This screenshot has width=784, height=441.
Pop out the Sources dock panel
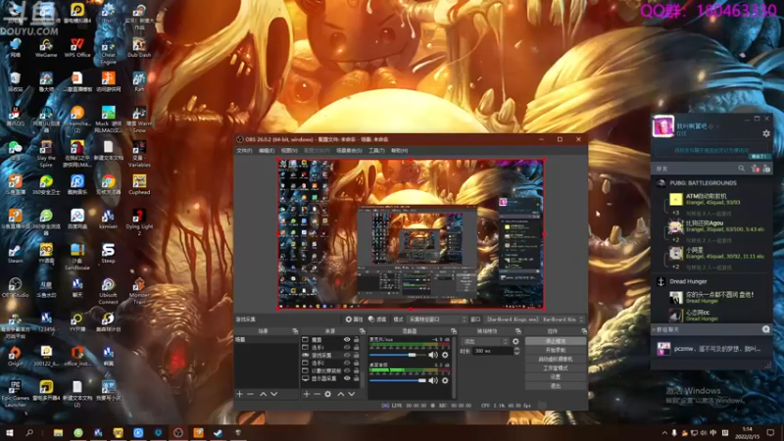click(x=362, y=331)
